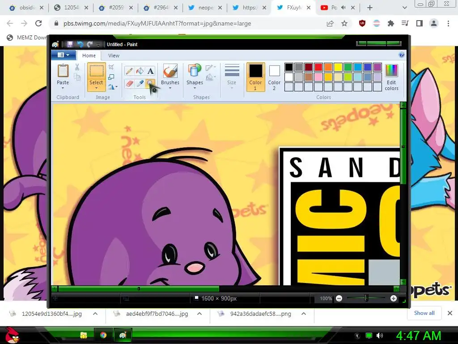Open the Chrome profile avatar
This screenshot has height=344, width=458.
click(x=434, y=23)
